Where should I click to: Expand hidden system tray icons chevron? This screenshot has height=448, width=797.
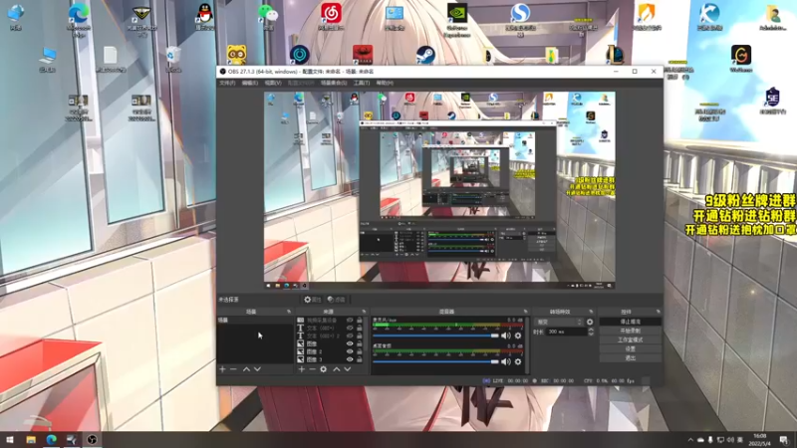tap(690, 440)
